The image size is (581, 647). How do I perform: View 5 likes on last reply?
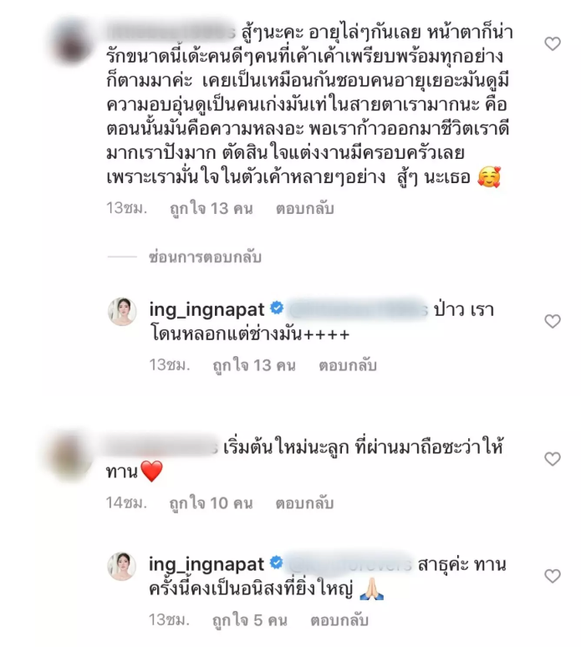coord(250,620)
